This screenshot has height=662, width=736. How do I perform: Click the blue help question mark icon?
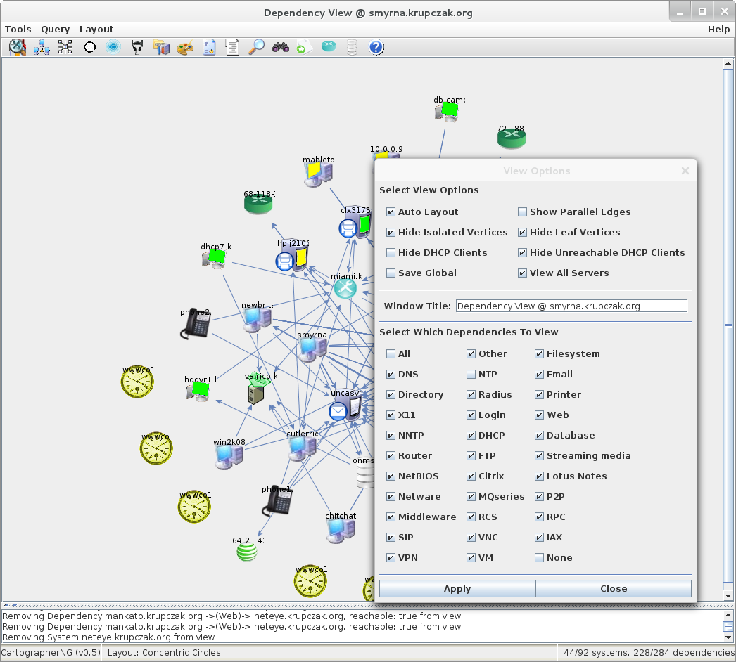[x=376, y=47]
